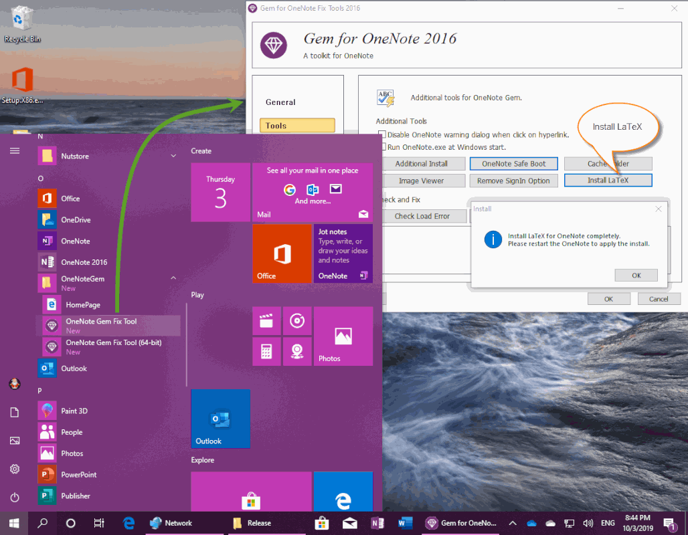Show hidden system tray icons
This screenshot has width=688, height=535.
(x=513, y=523)
